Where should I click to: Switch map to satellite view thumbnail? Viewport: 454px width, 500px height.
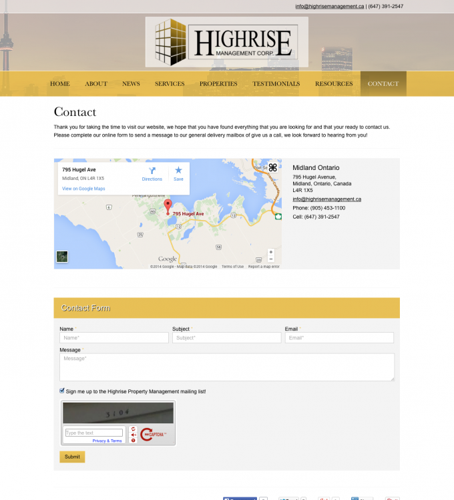tap(62, 256)
